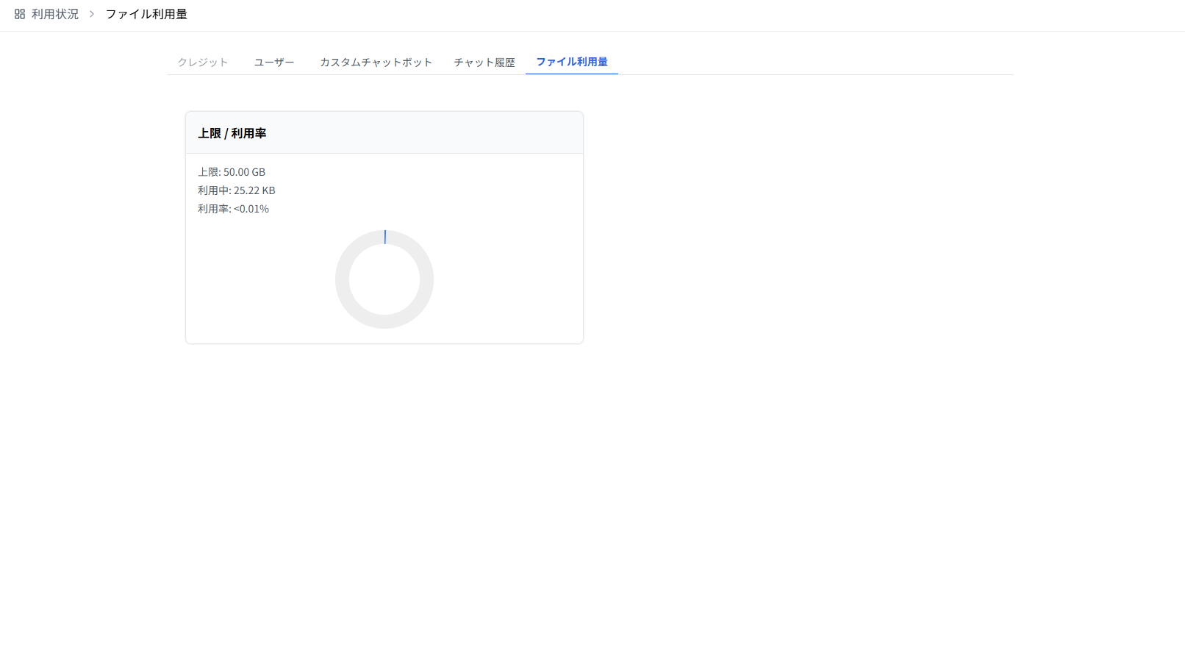Click the breadcrumb chevron separator
1185x664 pixels.
point(92,14)
